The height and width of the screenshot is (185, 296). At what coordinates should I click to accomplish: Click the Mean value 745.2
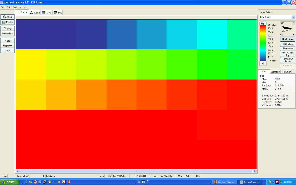click(x=278, y=89)
